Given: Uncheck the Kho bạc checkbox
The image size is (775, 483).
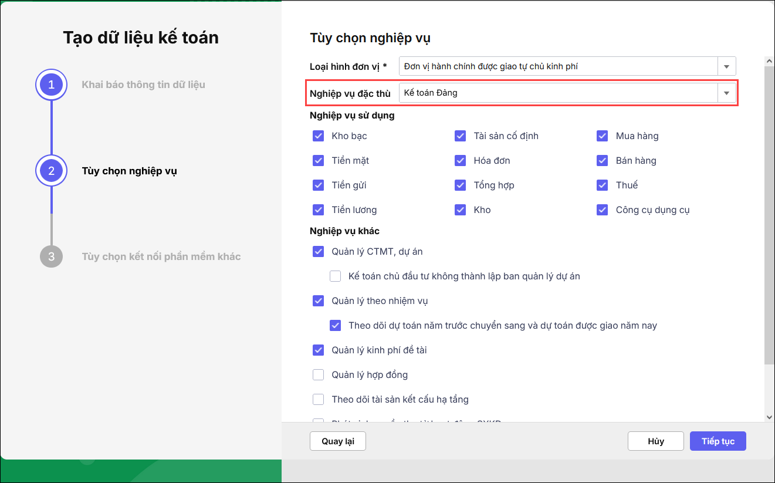Looking at the screenshot, I should (319, 136).
